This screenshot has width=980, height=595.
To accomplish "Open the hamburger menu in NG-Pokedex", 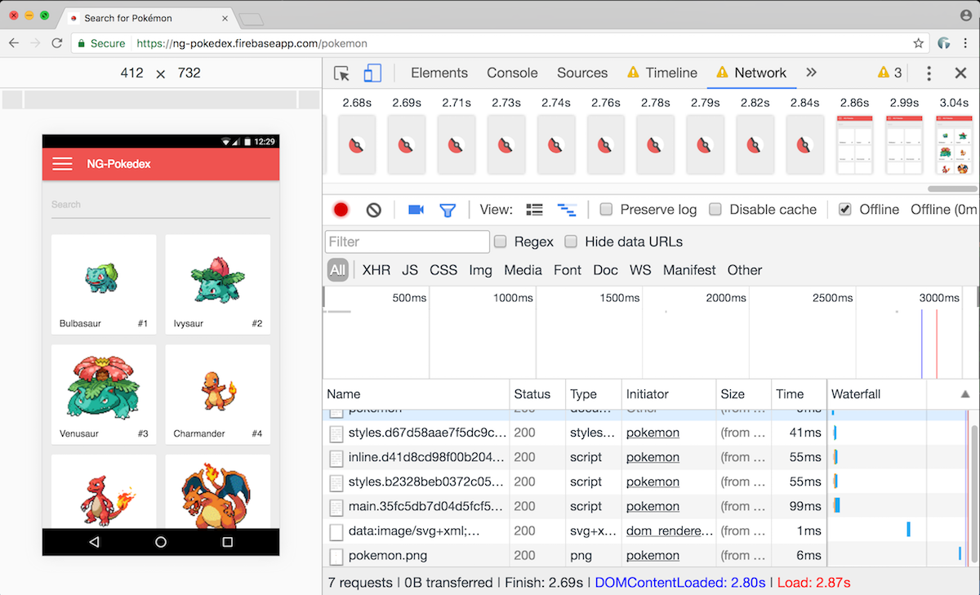I will (62, 164).
